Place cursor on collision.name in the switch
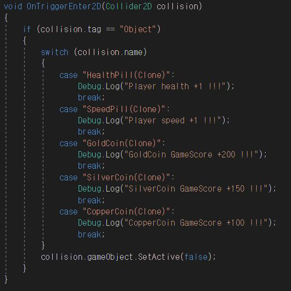This screenshot has width=291, height=291. tap(110, 52)
